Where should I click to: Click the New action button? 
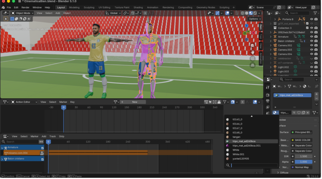(134, 102)
